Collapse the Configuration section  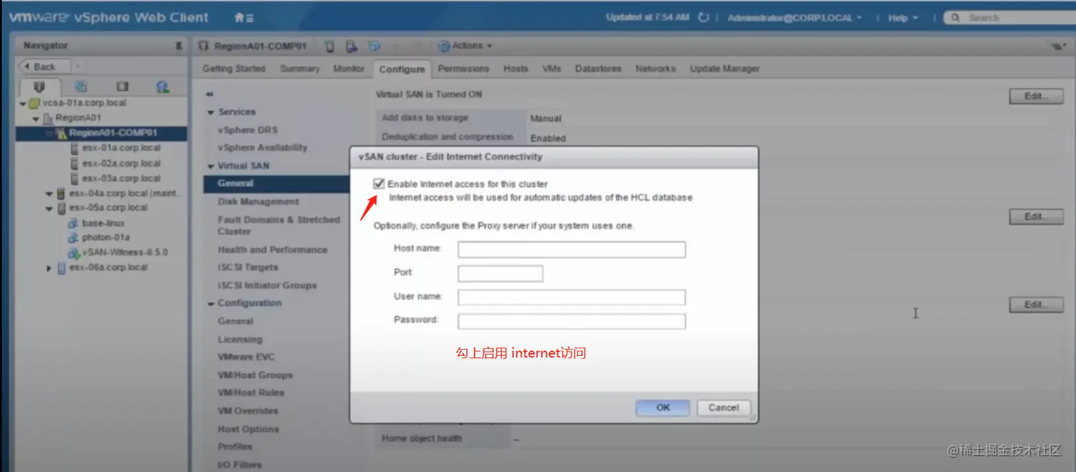211,304
